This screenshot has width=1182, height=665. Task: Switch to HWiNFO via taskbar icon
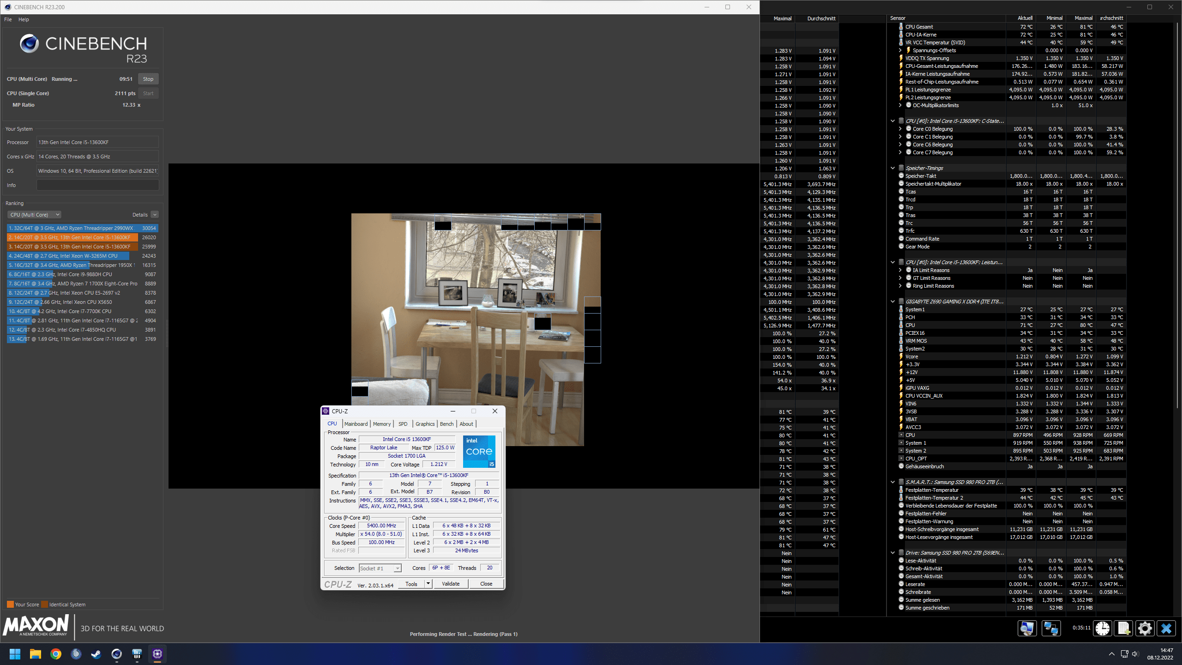coord(137,654)
